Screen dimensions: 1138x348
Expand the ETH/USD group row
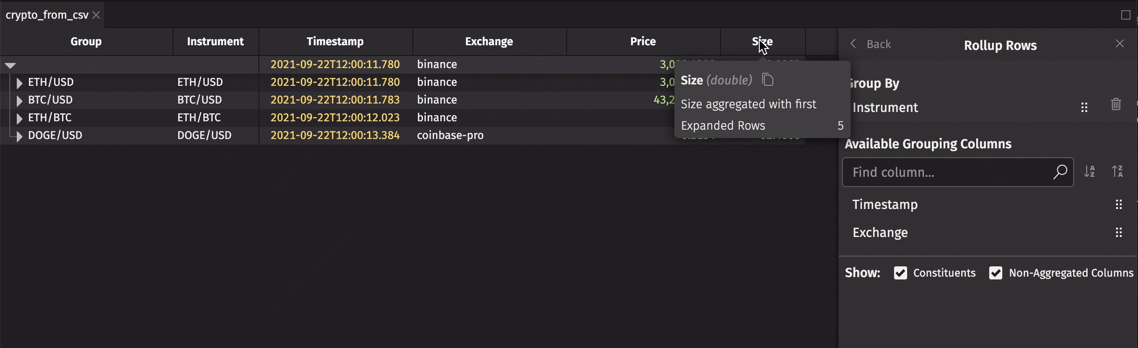pyautogui.click(x=19, y=82)
